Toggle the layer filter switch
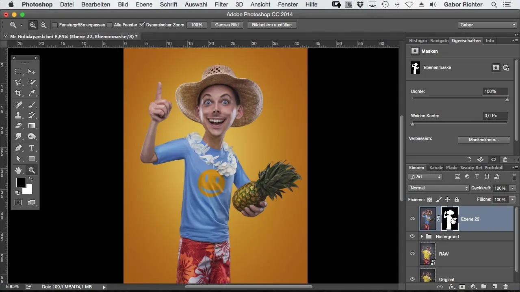520x292 pixels. coord(514,177)
